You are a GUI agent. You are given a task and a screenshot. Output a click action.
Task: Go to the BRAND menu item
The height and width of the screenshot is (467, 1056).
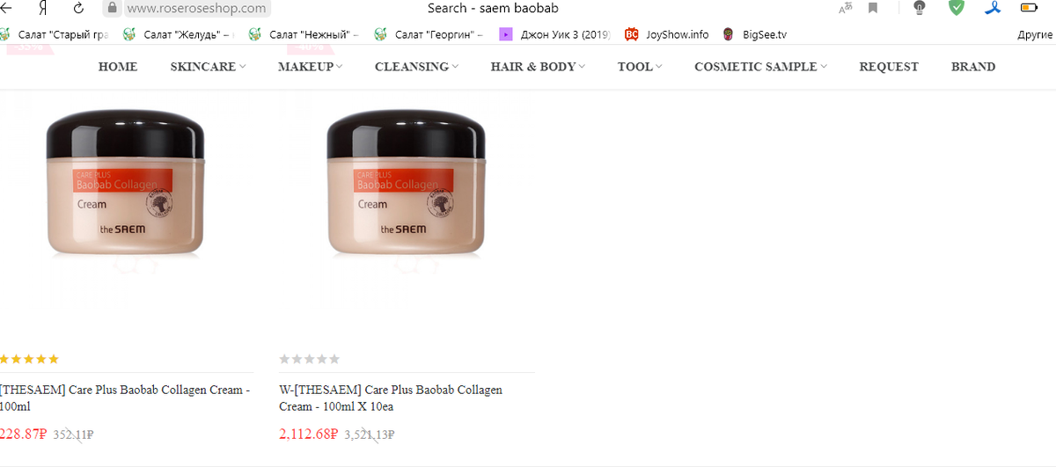(x=973, y=66)
